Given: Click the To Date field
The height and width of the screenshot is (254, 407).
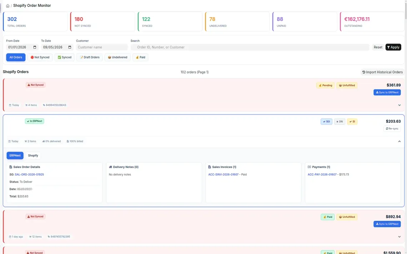Looking at the screenshot, I should click(x=57, y=47).
